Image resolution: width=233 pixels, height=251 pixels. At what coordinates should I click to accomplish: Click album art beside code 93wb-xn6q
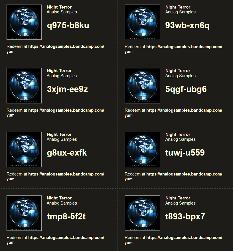(142, 22)
